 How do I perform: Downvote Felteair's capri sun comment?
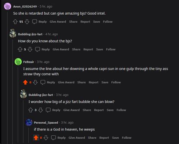[35, 82]
